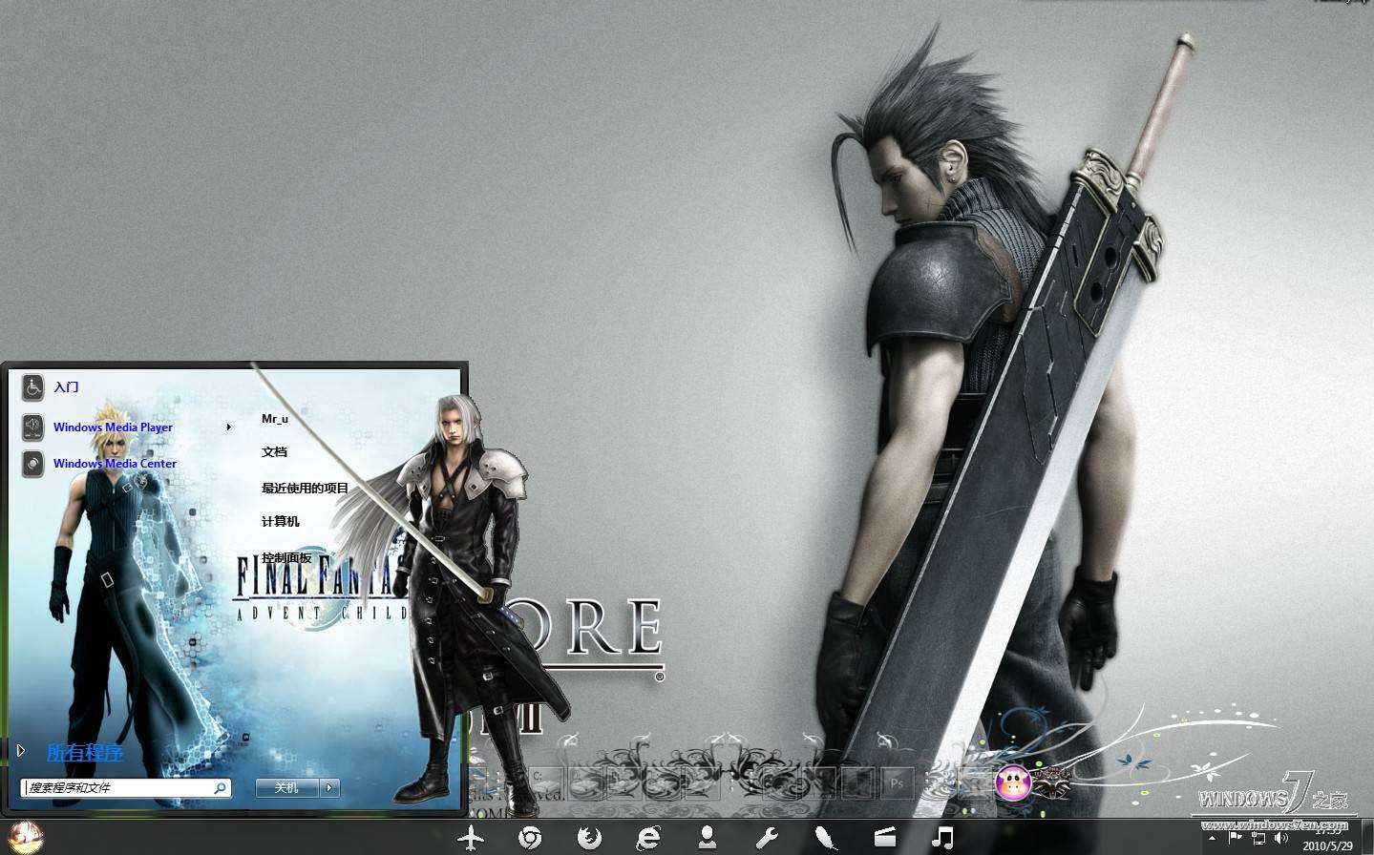
Task: Open the Witcher wolf dock icon
Action: [x=1052, y=783]
